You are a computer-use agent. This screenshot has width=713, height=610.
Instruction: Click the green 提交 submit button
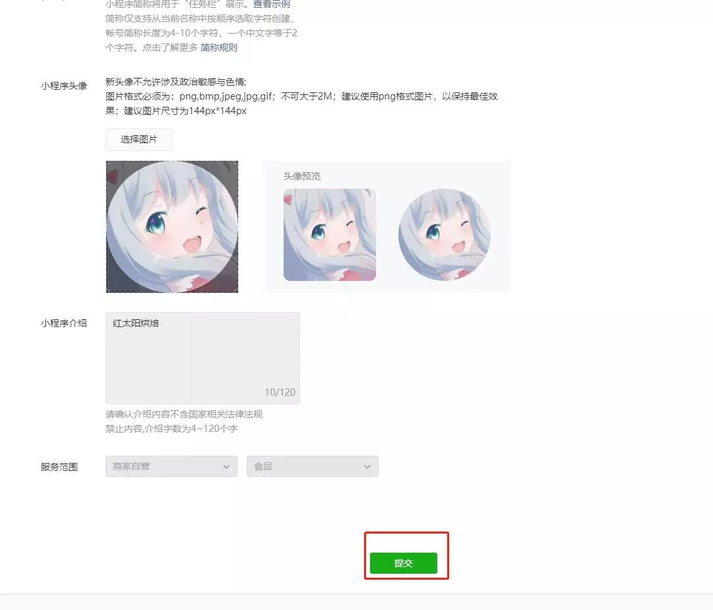[x=404, y=563]
